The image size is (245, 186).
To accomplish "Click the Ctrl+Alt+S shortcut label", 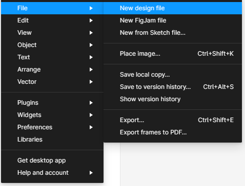I will click(x=218, y=87).
